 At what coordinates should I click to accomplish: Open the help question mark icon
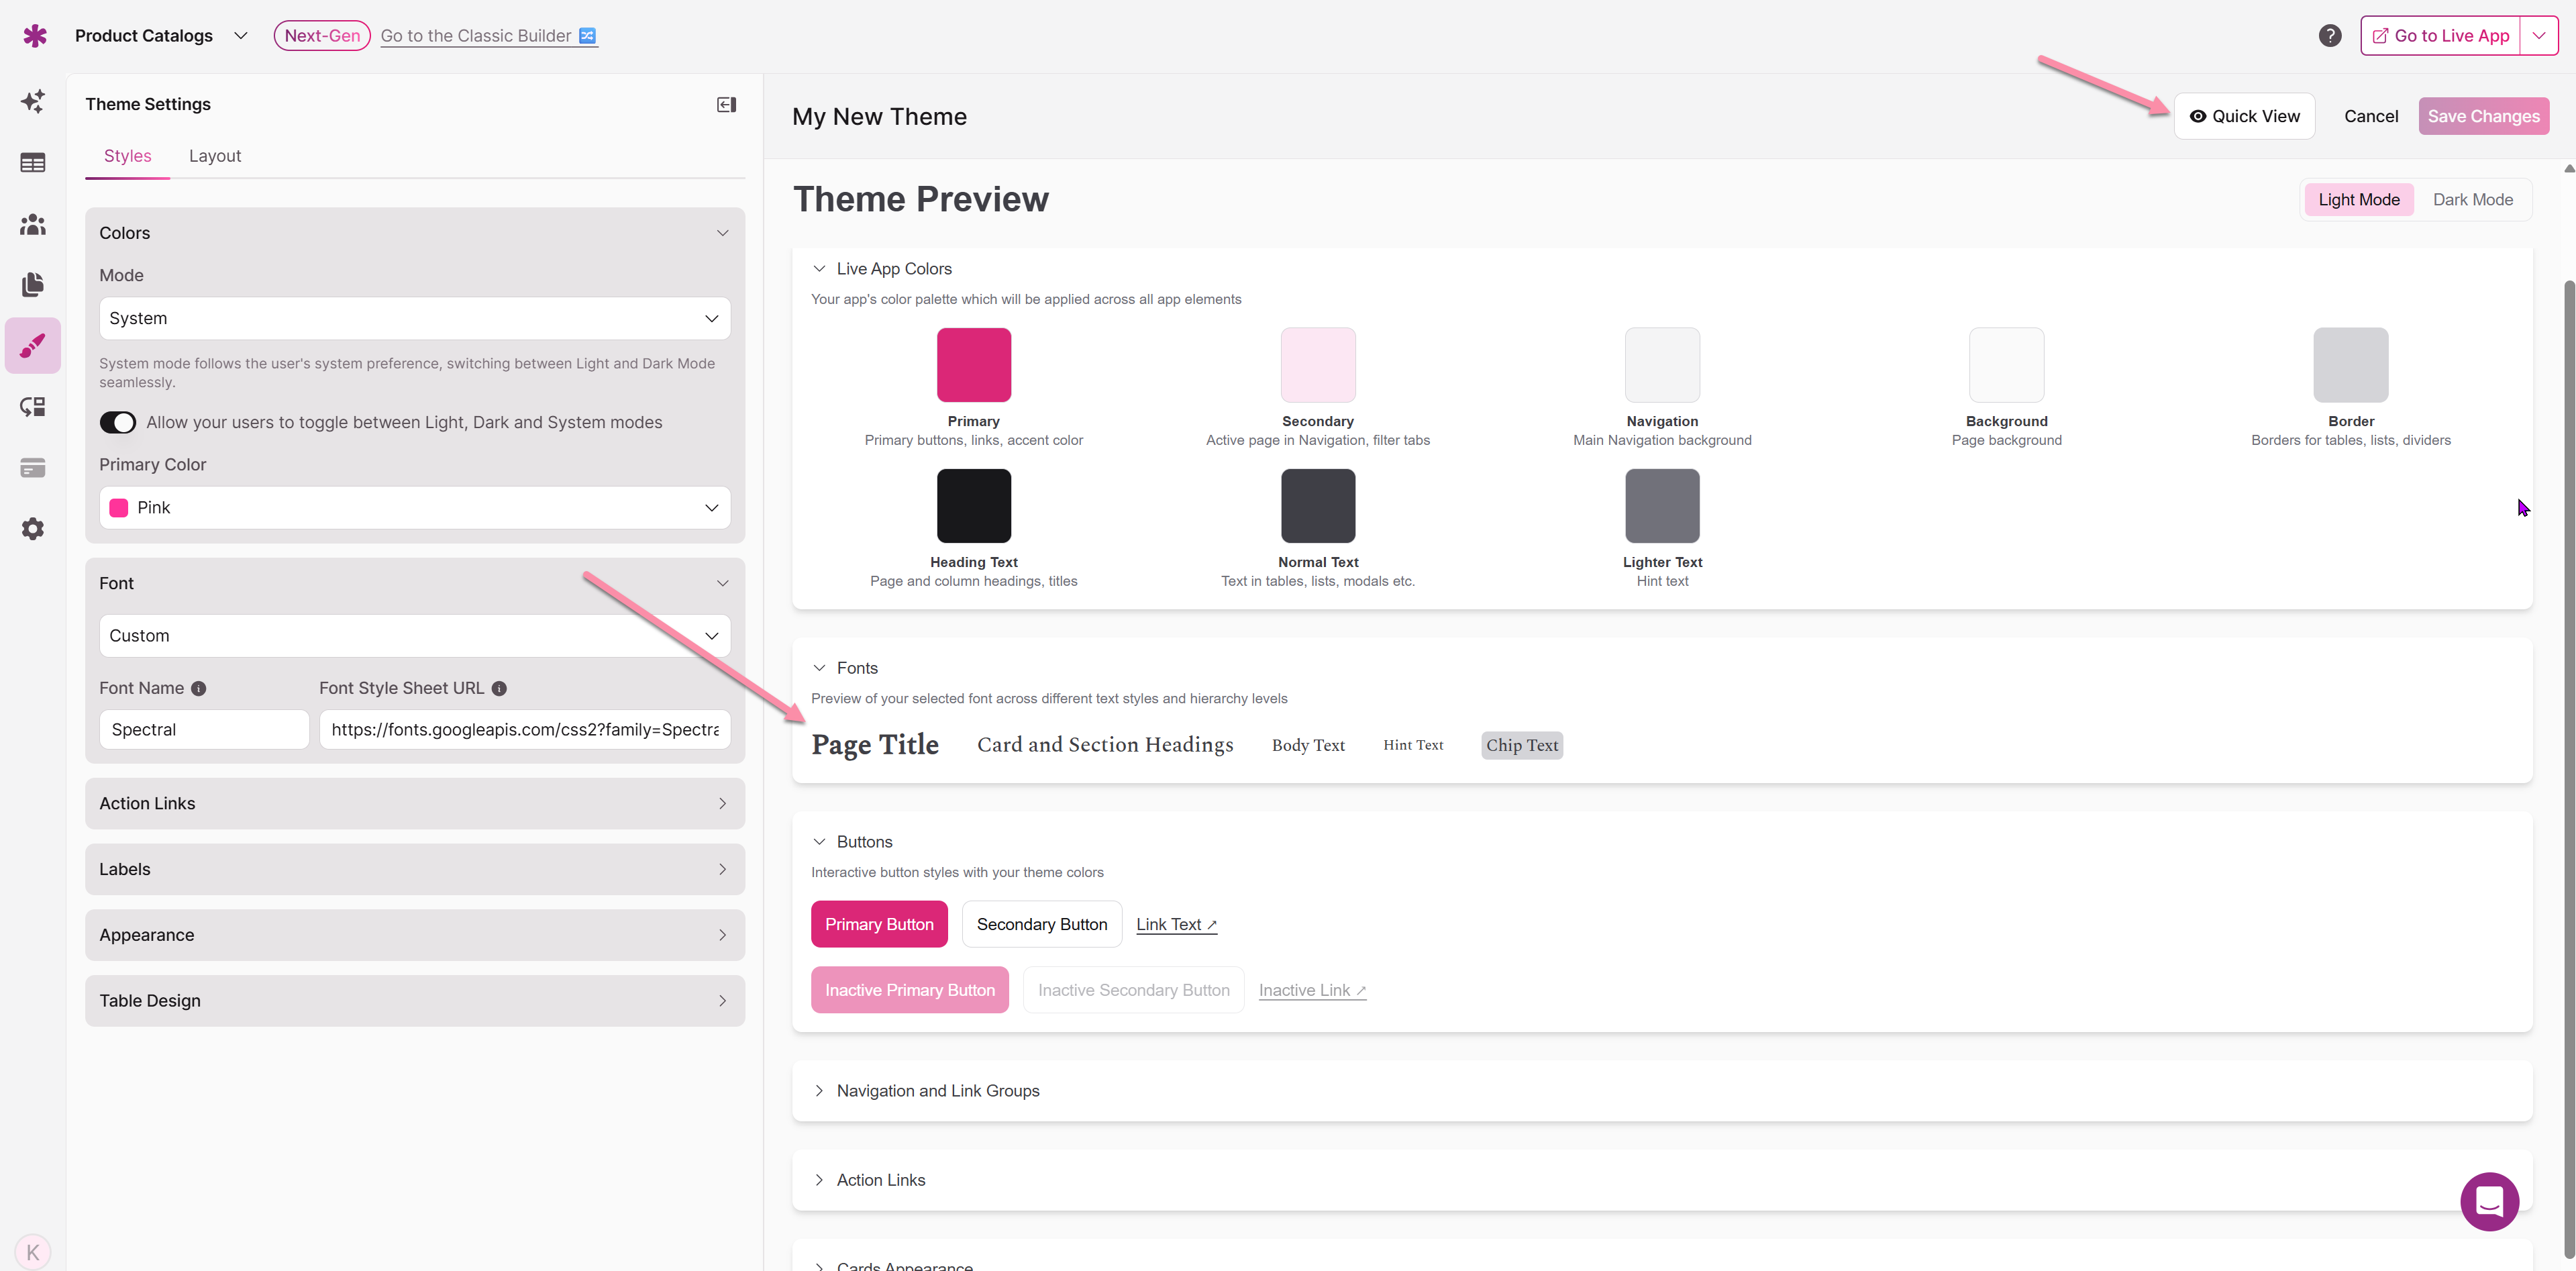tap(2330, 36)
